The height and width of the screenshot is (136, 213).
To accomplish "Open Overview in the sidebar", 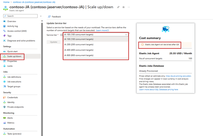I will tap(12, 21).
